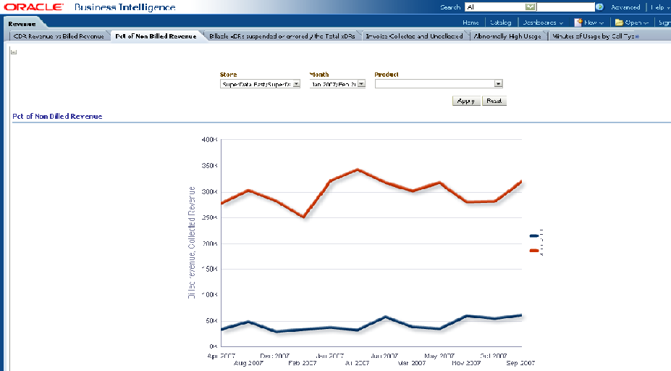Open the Dashboards menu
Viewport: 671px width, 371px height.
(543, 22)
